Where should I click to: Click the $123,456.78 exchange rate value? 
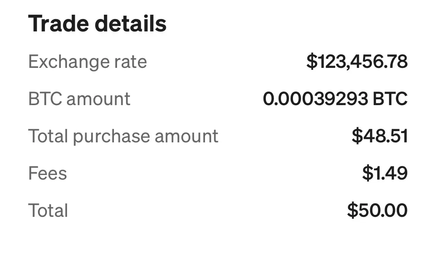[x=357, y=62]
